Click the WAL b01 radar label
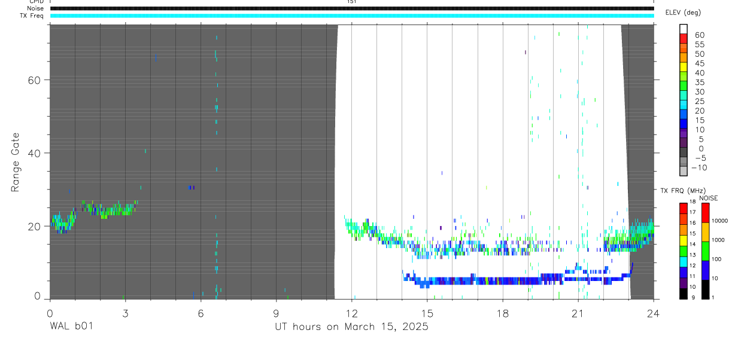The height and width of the screenshot is (339, 735). 71,326
